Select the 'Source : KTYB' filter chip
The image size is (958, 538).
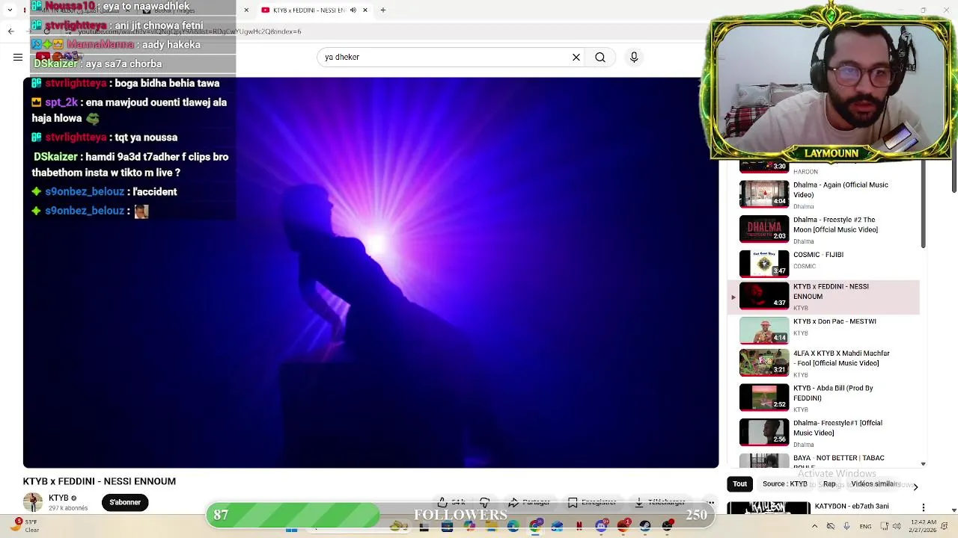click(x=784, y=484)
